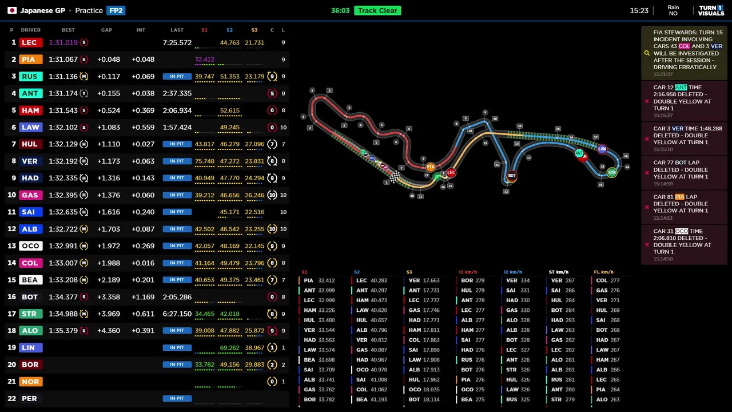The image size is (732, 412).
Task: Click the tyre icon beside ALO's 1:35.379
Action: tap(84, 331)
